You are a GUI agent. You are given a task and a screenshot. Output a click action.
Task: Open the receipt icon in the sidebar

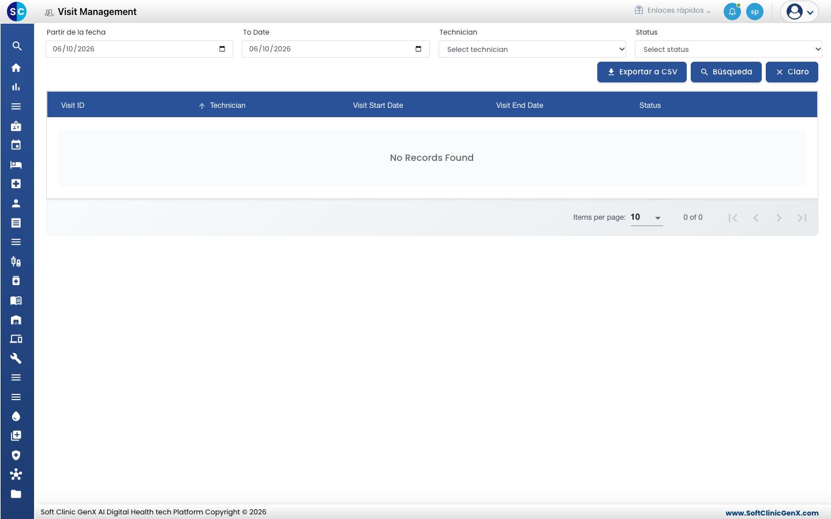[16, 223]
